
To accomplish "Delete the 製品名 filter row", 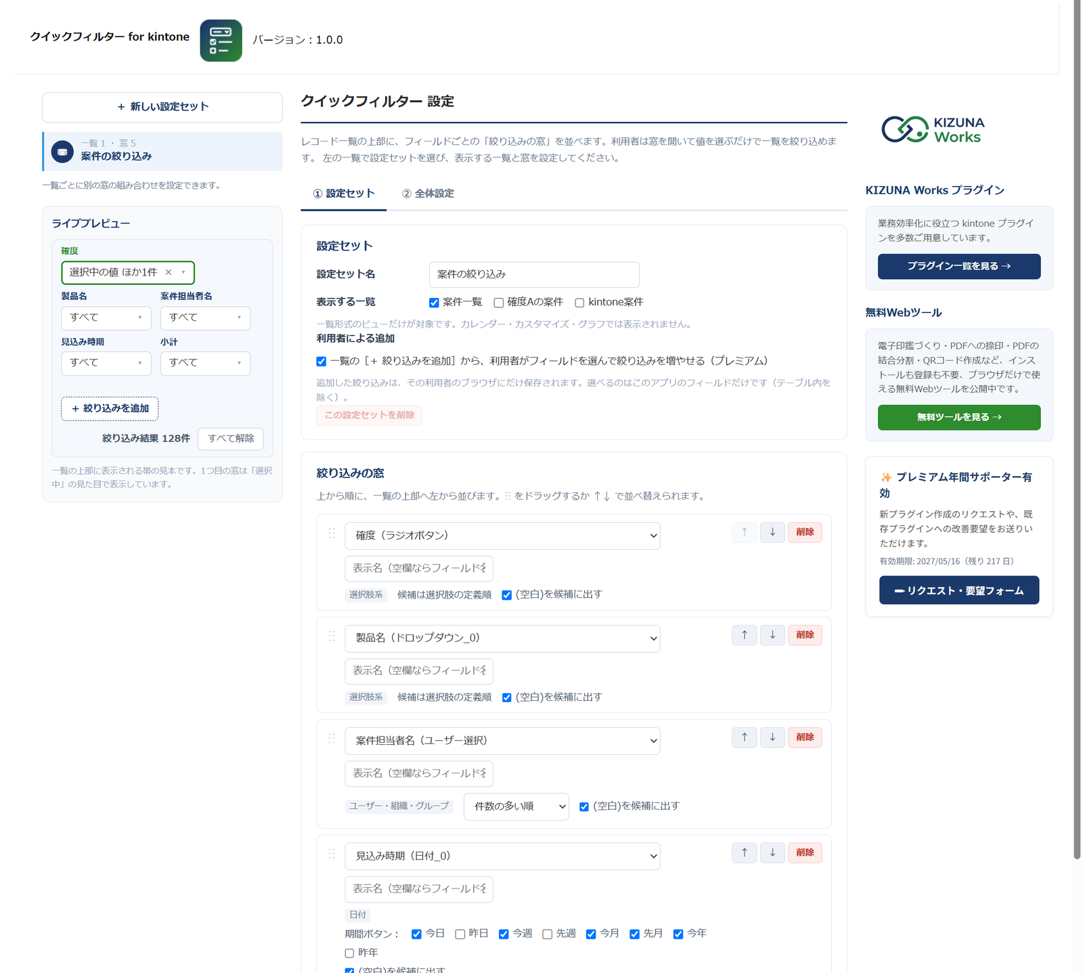I will (x=805, y=635).
